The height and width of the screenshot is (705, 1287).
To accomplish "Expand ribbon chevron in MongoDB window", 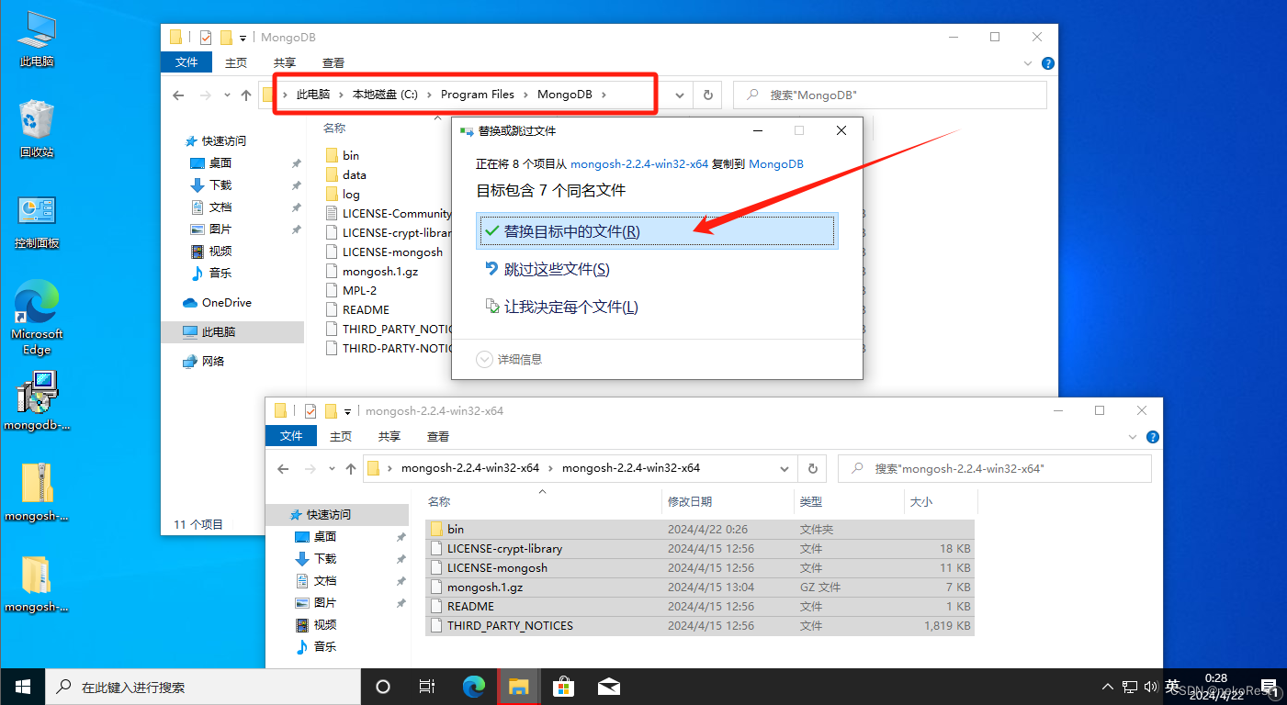I will (x=1029, y=63).
